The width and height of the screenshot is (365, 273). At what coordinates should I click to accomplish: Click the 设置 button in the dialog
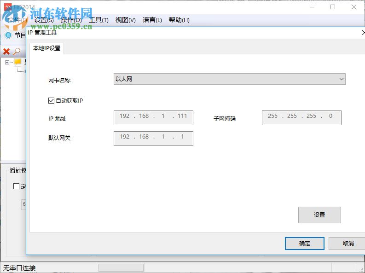[x=319, y=215]
